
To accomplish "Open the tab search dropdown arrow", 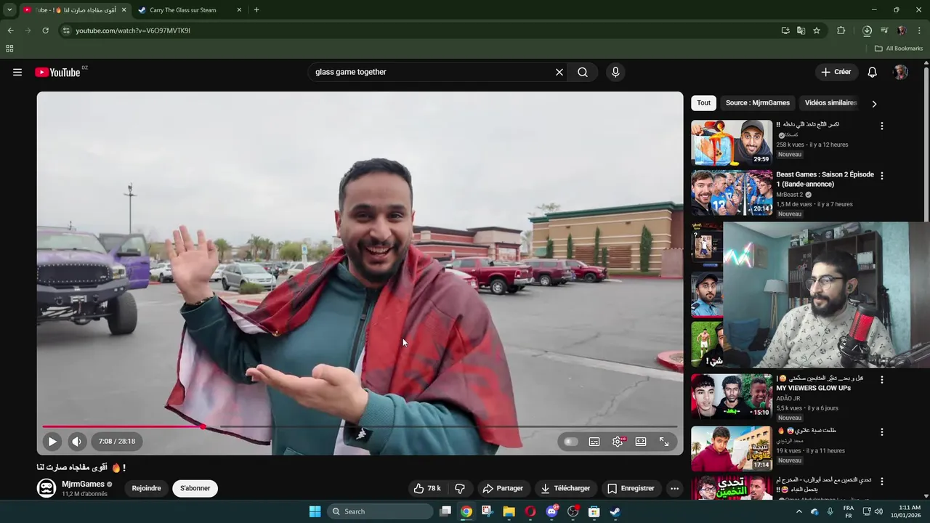I will point(9,10).
